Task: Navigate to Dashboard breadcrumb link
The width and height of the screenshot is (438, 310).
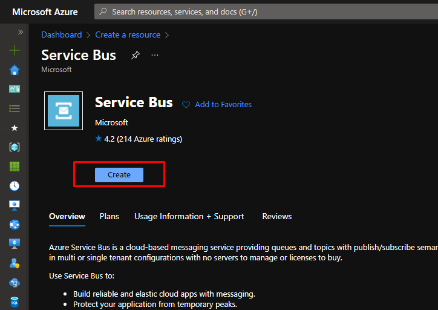Action: pos(61,35)
